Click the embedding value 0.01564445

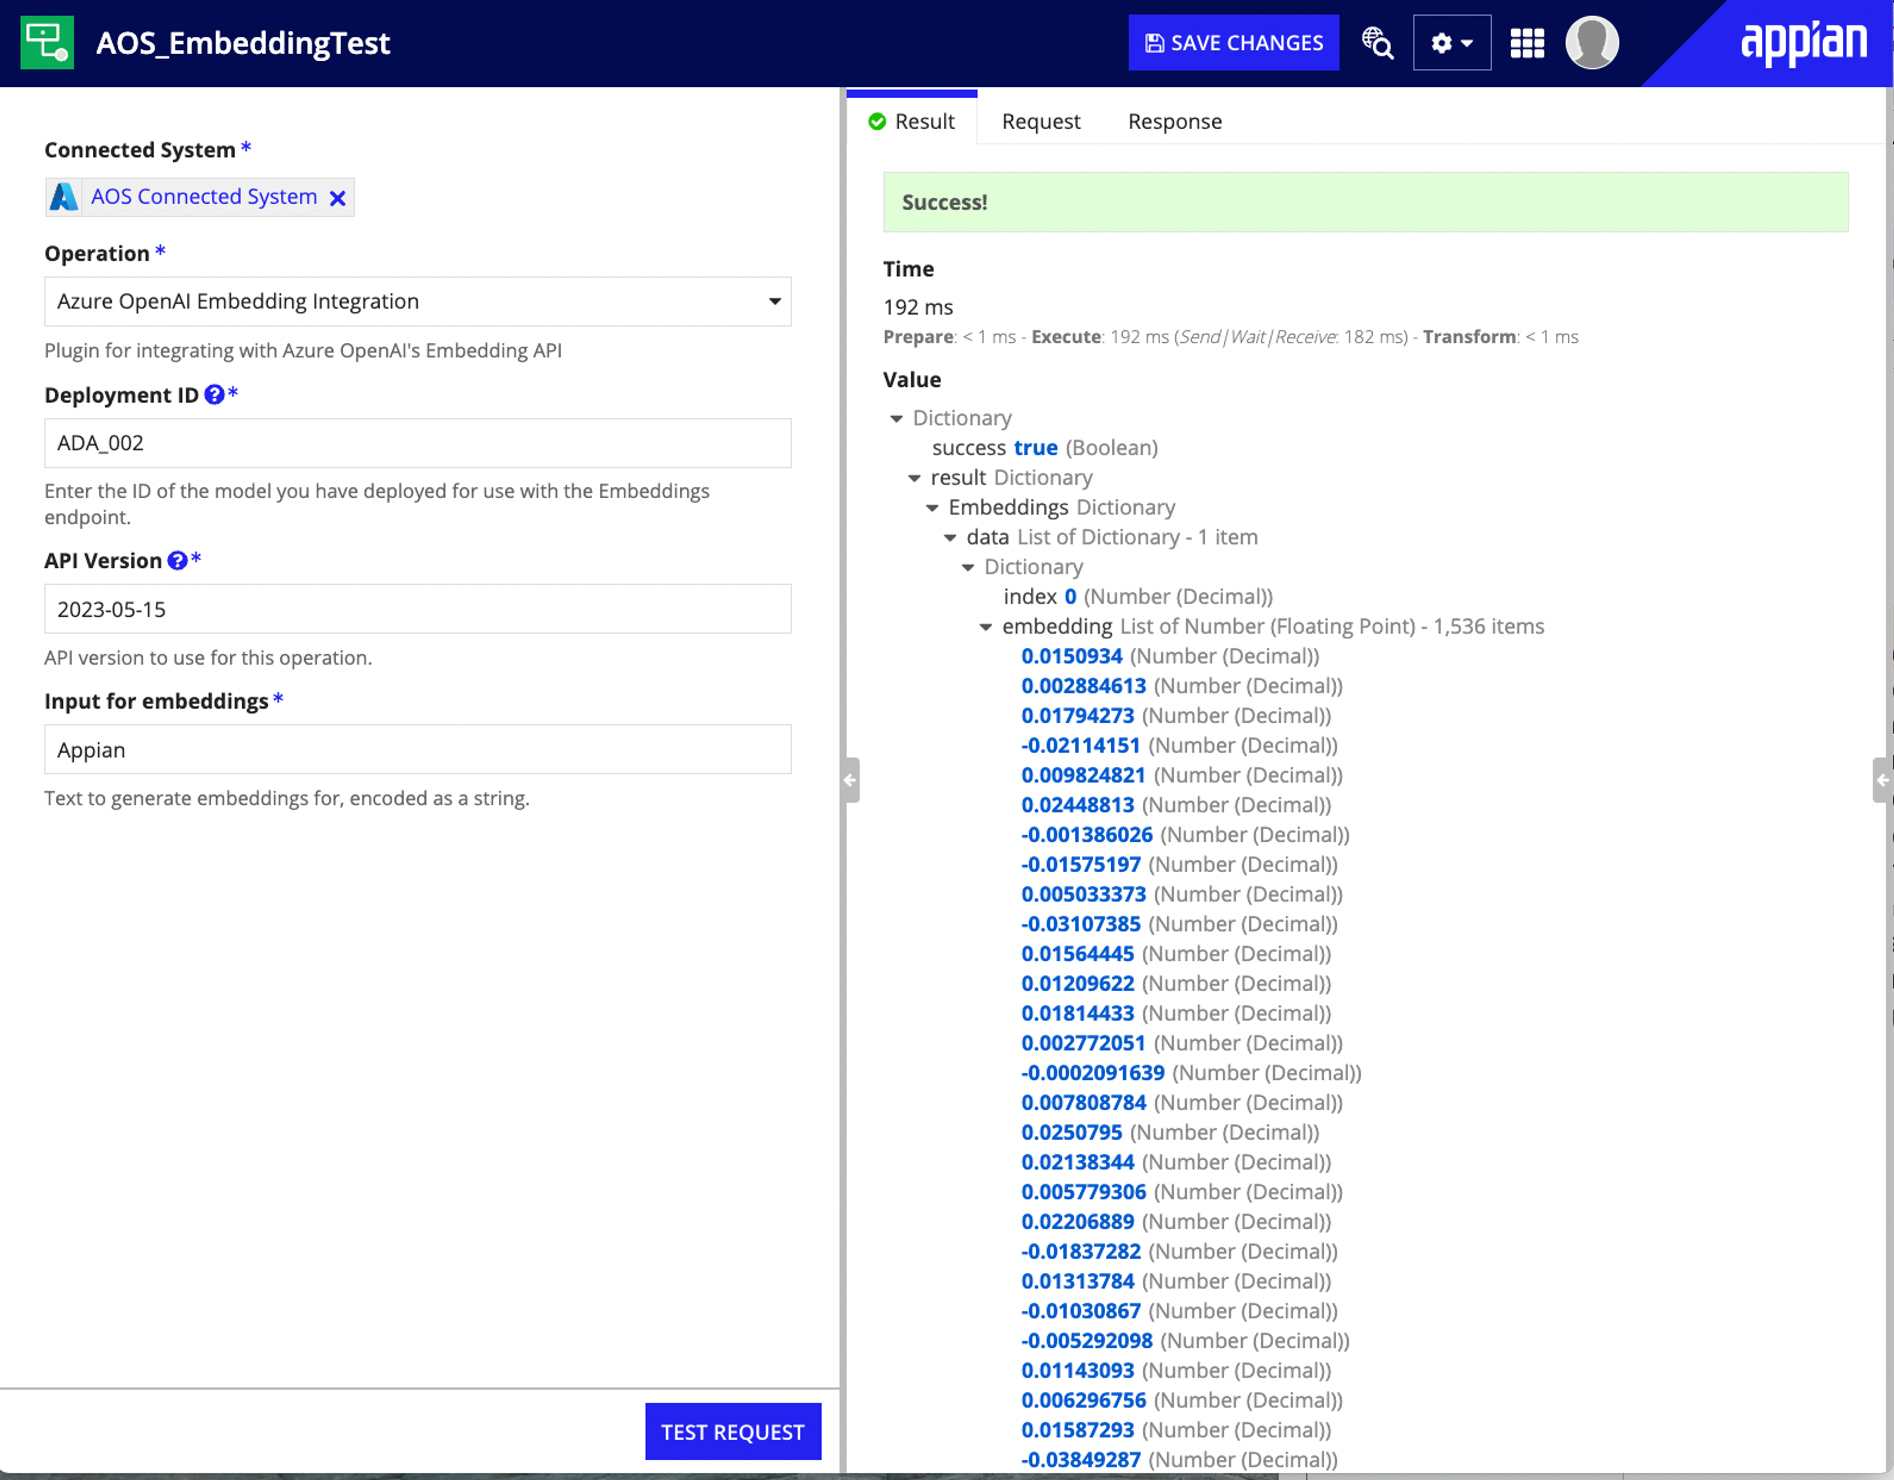tap(1077, 954)
